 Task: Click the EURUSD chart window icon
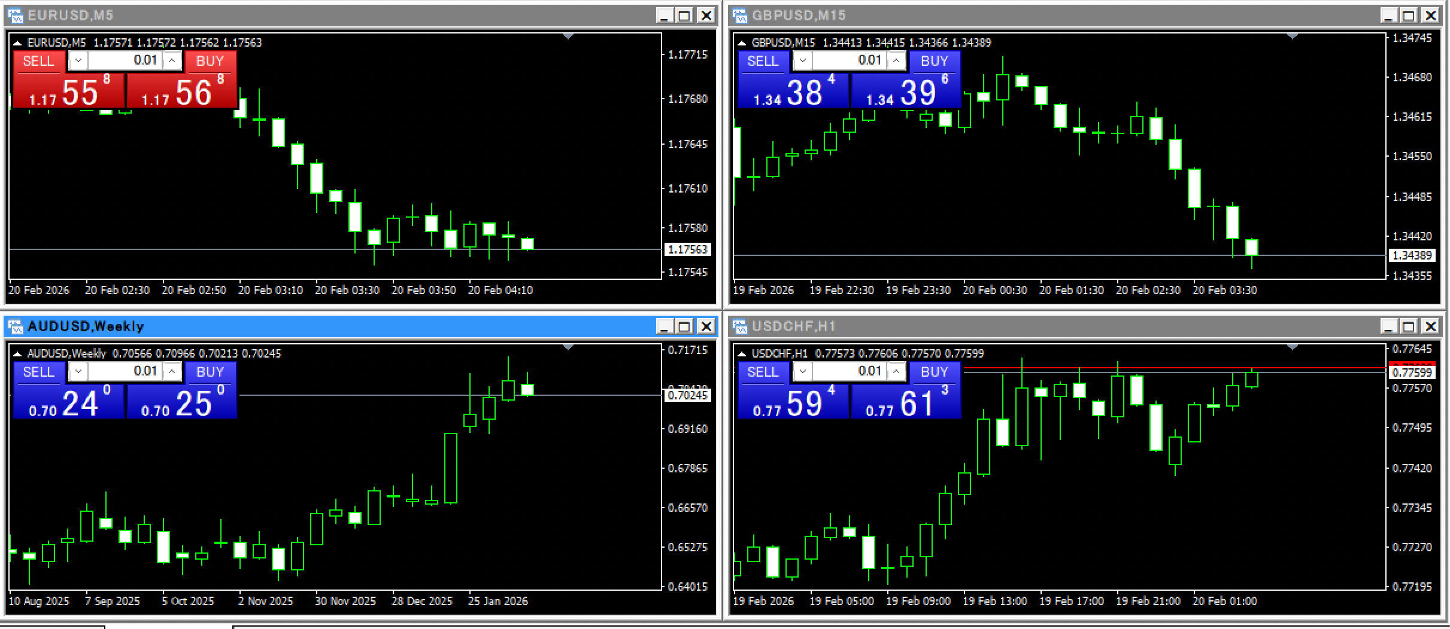click(16, 15)
